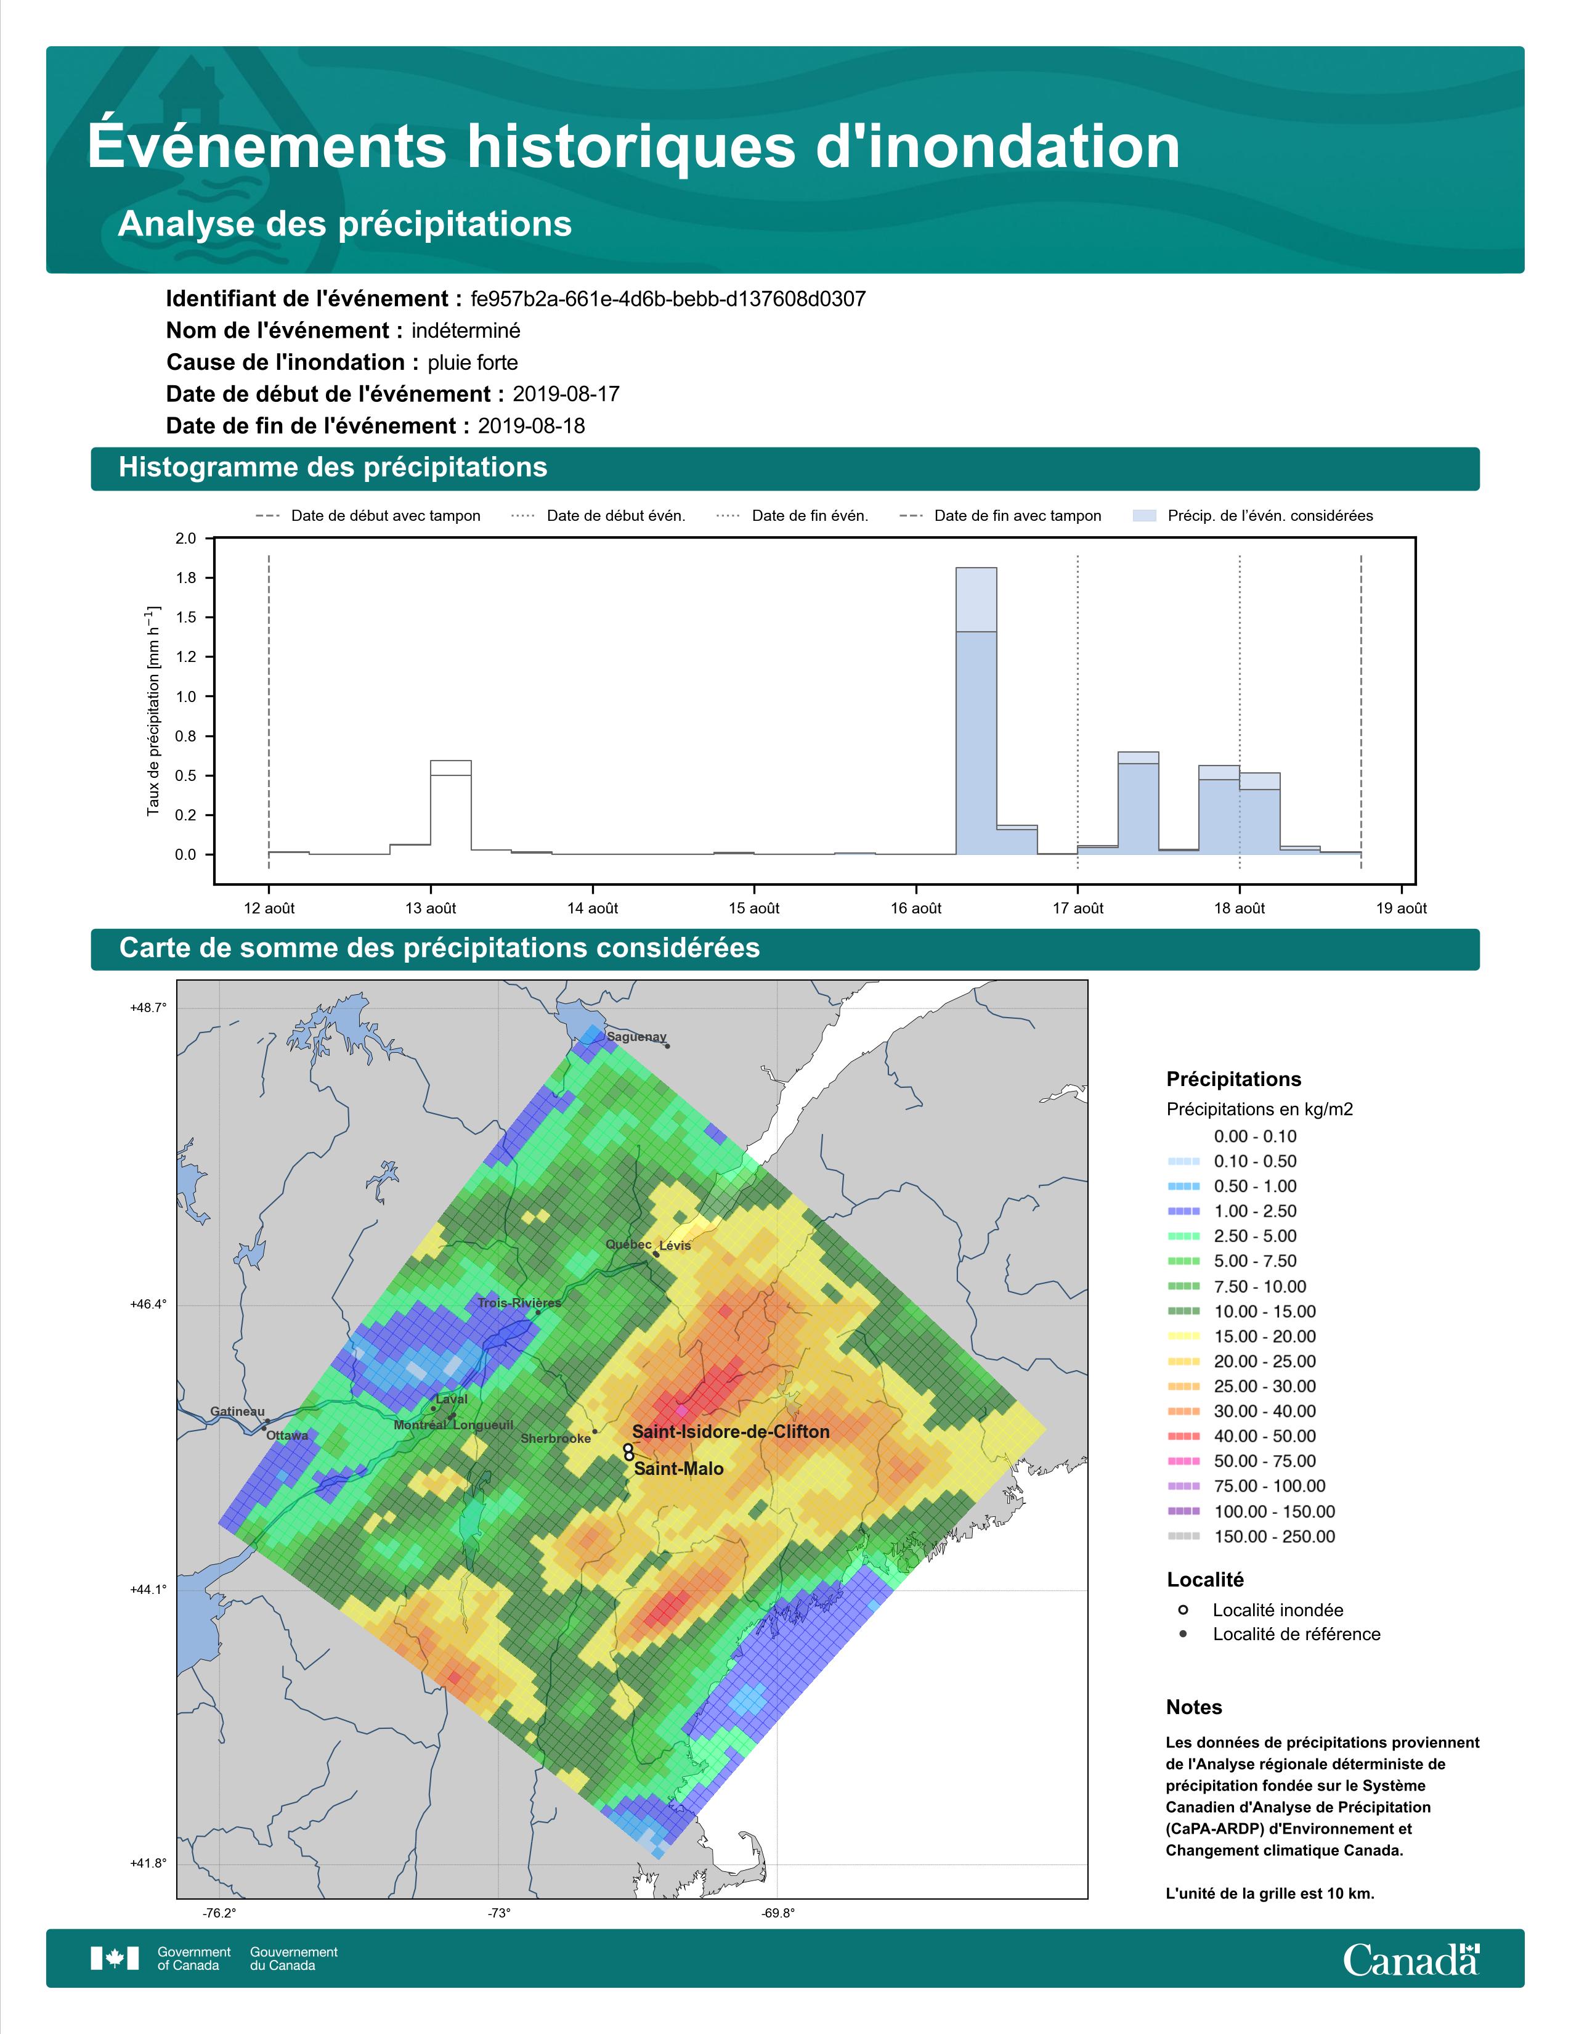
Task: Click the 1.00 - 2.50 legend color swatch
Action: click(x=1183, y=1212)
